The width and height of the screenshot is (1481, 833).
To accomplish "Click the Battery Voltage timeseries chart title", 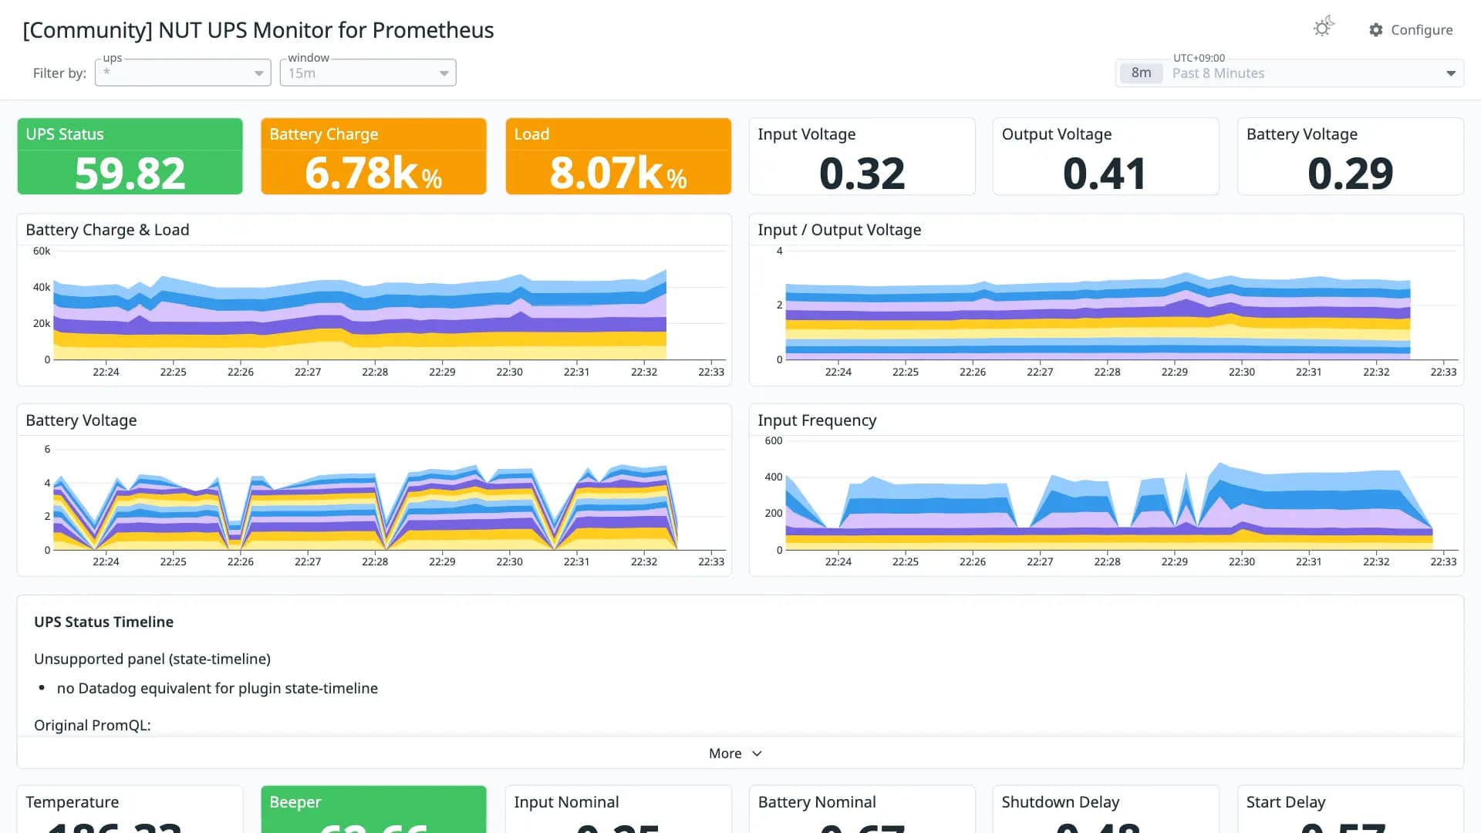I will pyautogui.click(x=81, y=420).
